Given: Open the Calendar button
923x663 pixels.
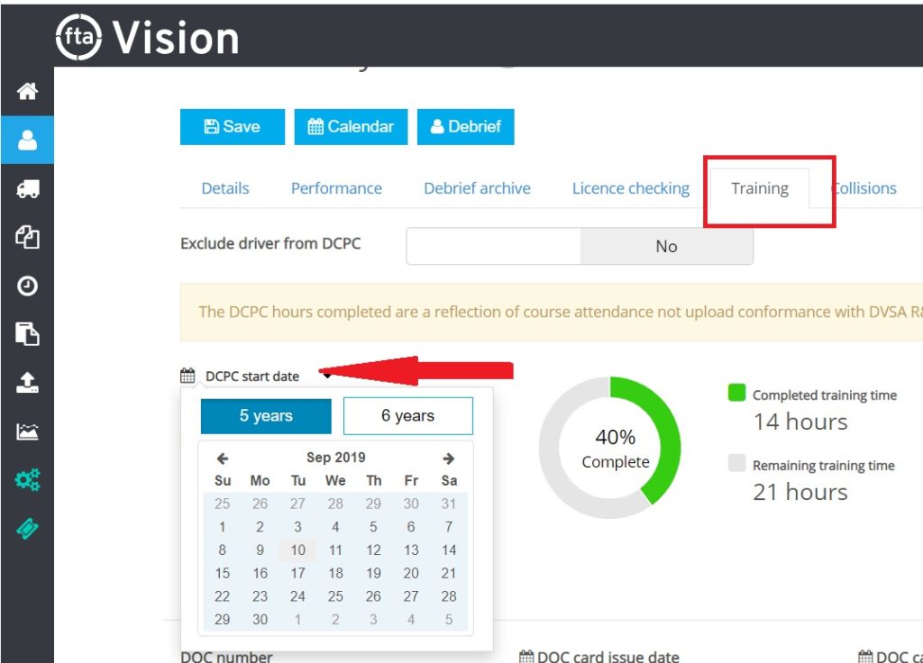Looking at the screenshot, I should 351,126.
